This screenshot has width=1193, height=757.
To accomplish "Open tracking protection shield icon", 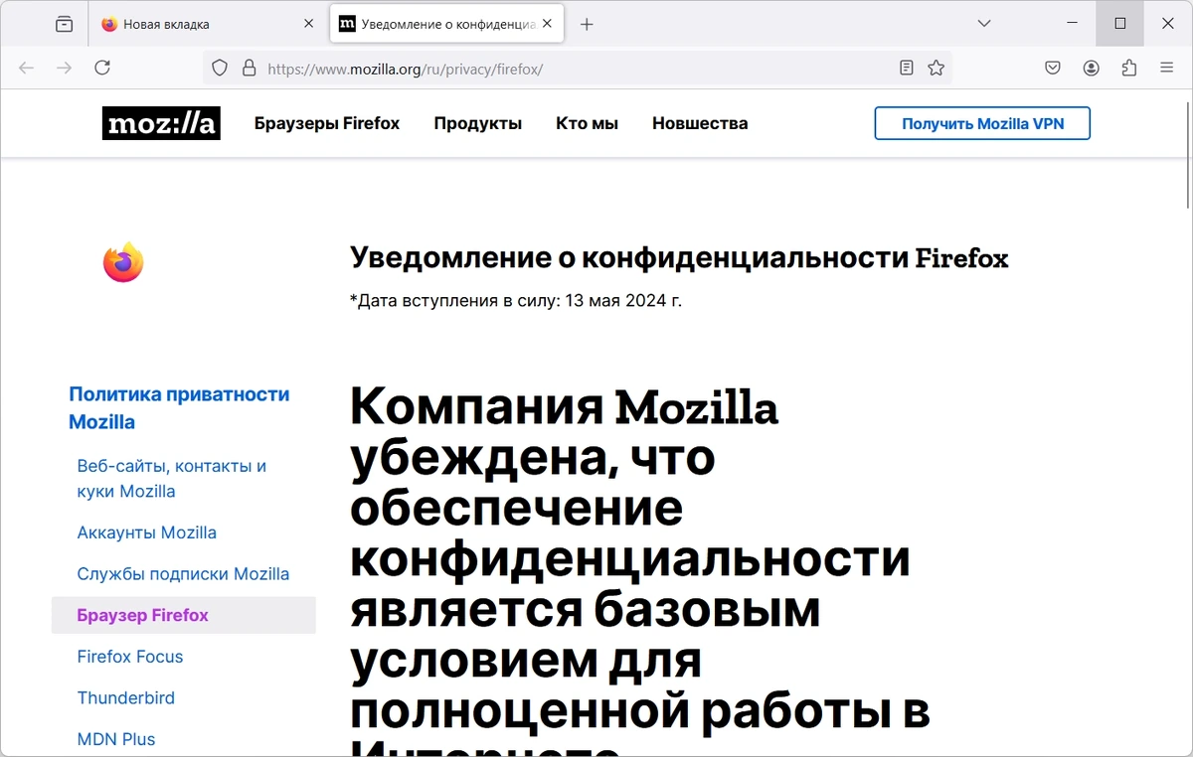I will click(221, 69).
